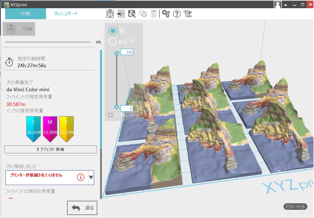Expand the connected printer dropdown arrow
The image size is (314, 218).
pyautogui.click(x=91, y=178)
